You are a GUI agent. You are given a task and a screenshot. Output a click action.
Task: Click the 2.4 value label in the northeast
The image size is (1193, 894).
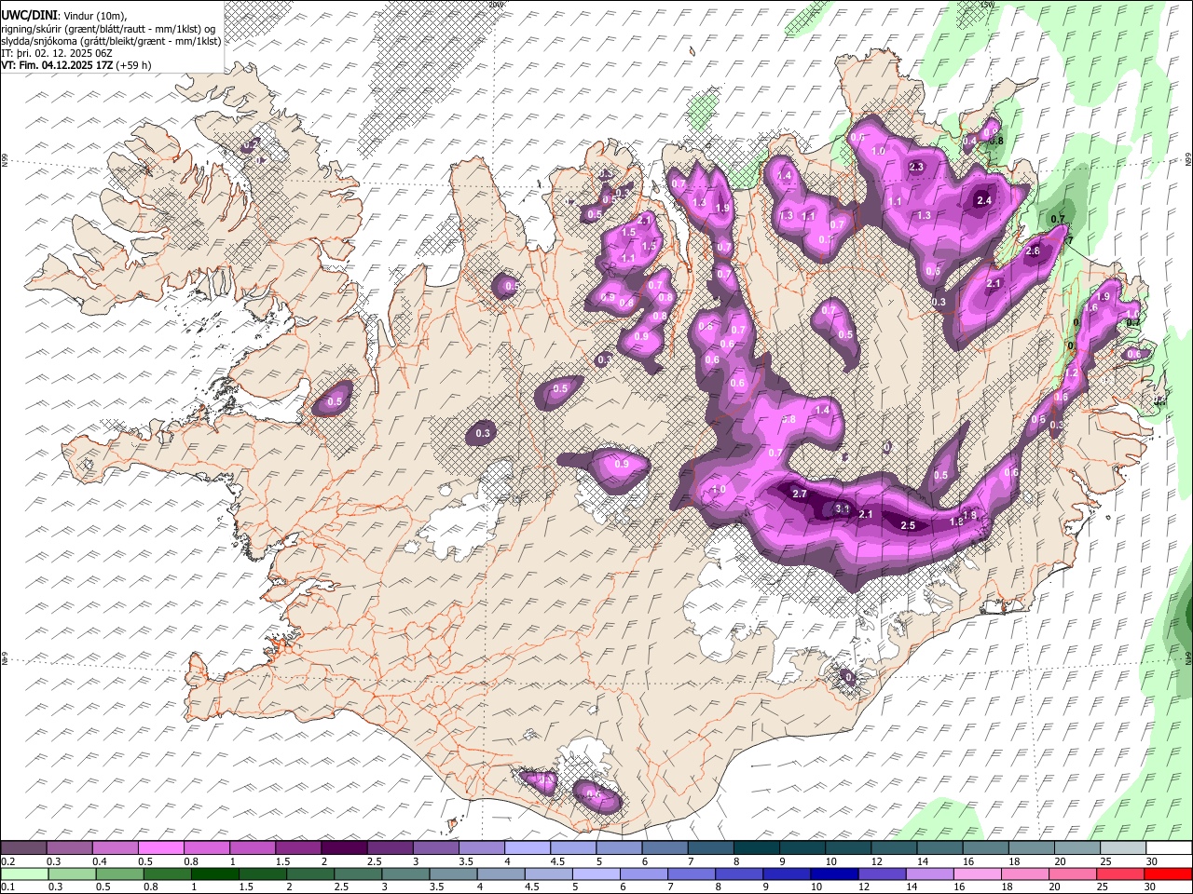(983, 200)
